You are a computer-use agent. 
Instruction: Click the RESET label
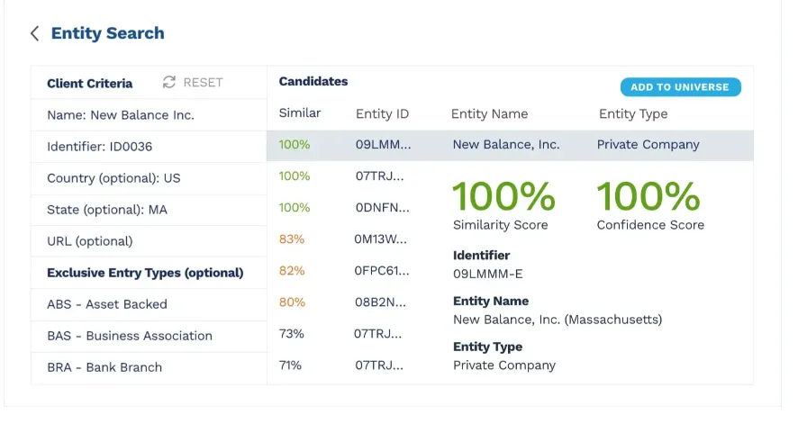click(203, 83)
